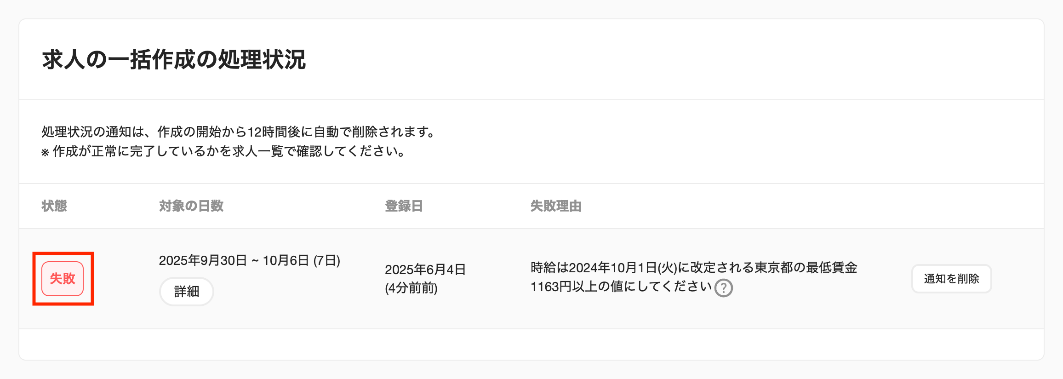Click the red 失敗 status badge
This screenshot has height=379, width=1063.
pos(63,279)
